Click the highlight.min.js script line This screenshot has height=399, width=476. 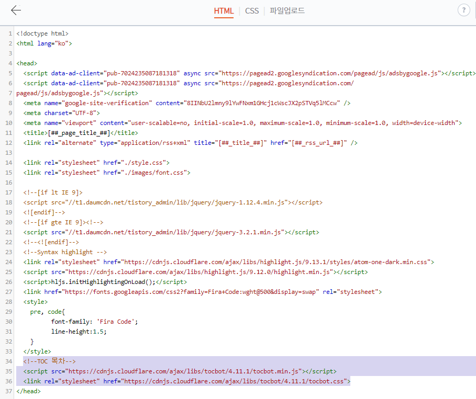(x=195, y=272)
